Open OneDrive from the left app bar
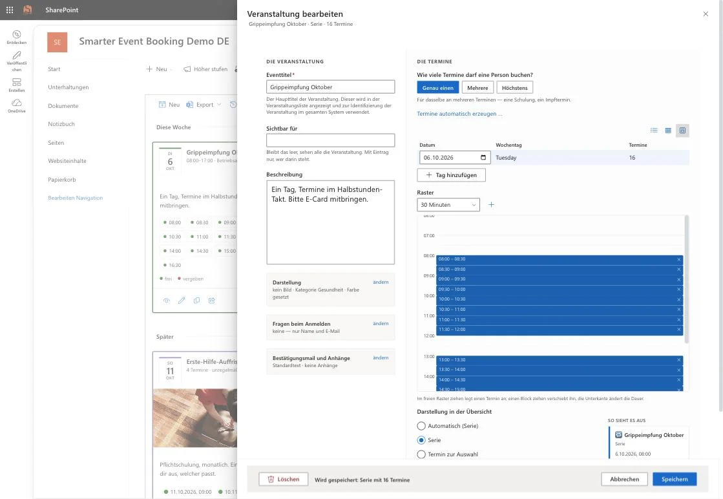 point(17,105)
